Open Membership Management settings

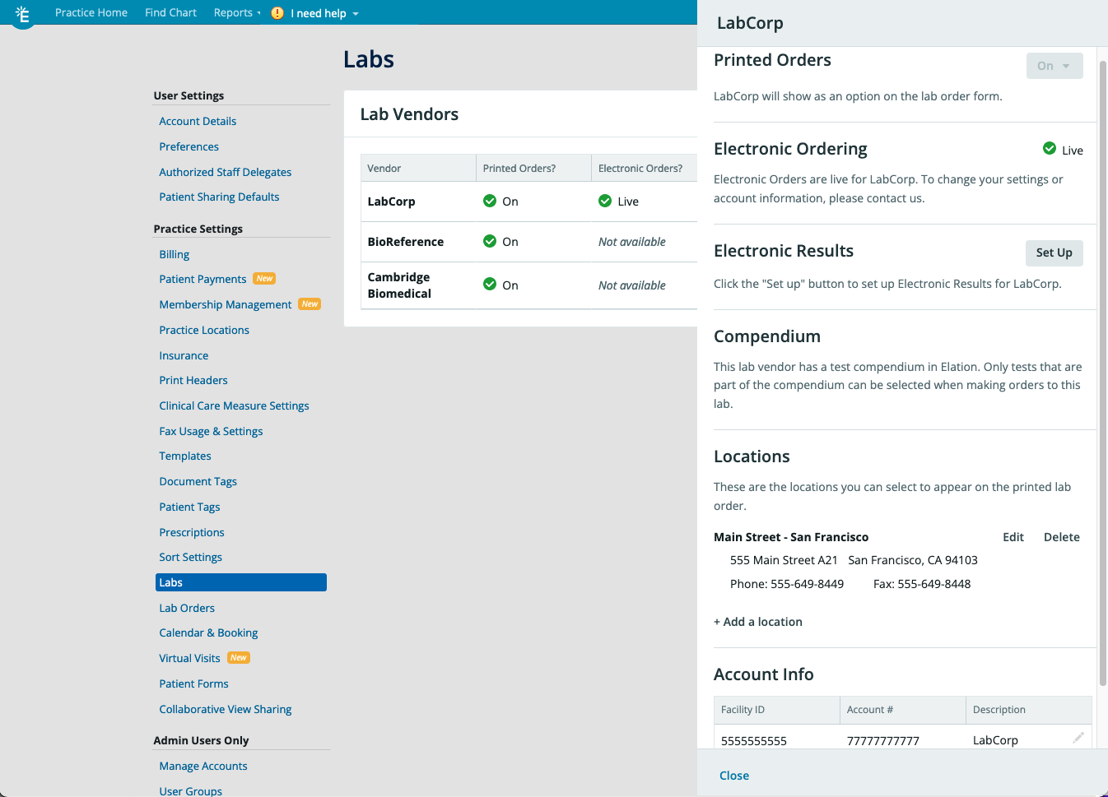(x=225, y=304)
